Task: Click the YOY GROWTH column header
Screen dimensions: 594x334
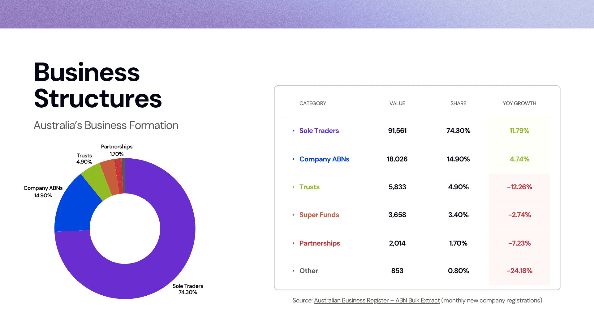Action: tap(519, 104)
